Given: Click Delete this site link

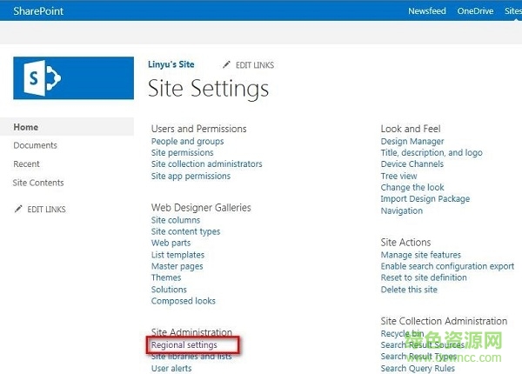Looking at the screenshot, I should pyautogui.click(x=409, y=290).
